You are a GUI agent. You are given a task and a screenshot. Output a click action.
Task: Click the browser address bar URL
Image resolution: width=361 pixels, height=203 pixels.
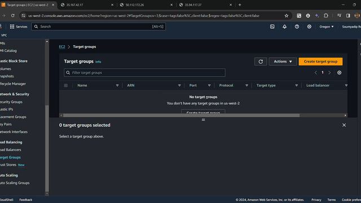pos(144,16)
